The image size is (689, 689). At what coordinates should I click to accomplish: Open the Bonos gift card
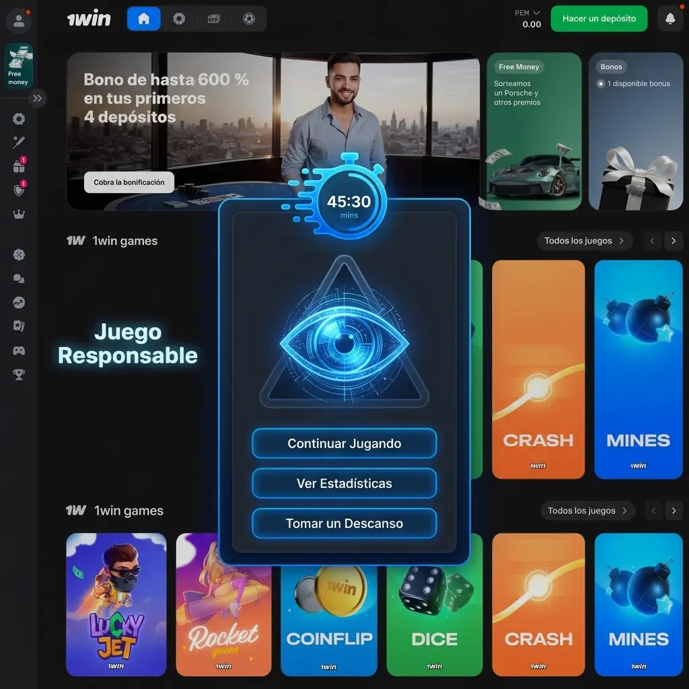pos(636,131)
